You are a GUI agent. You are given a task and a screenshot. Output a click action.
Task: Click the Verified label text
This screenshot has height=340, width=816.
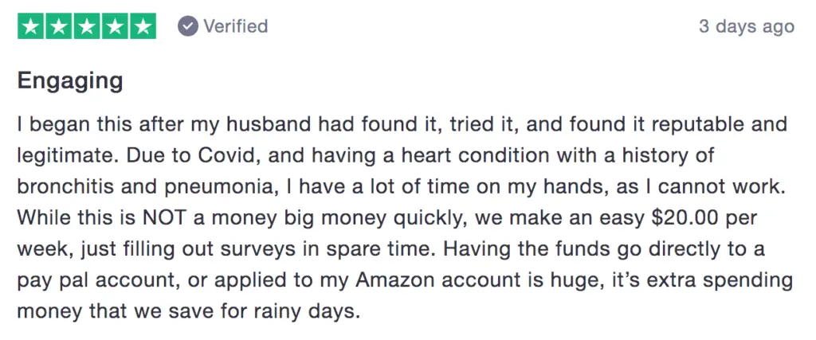point(235,26)
